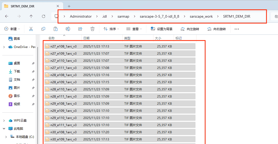This screenshot has width=278, height=144.
Task: Rotate right with 向右旋转
Action: point(217,29)
